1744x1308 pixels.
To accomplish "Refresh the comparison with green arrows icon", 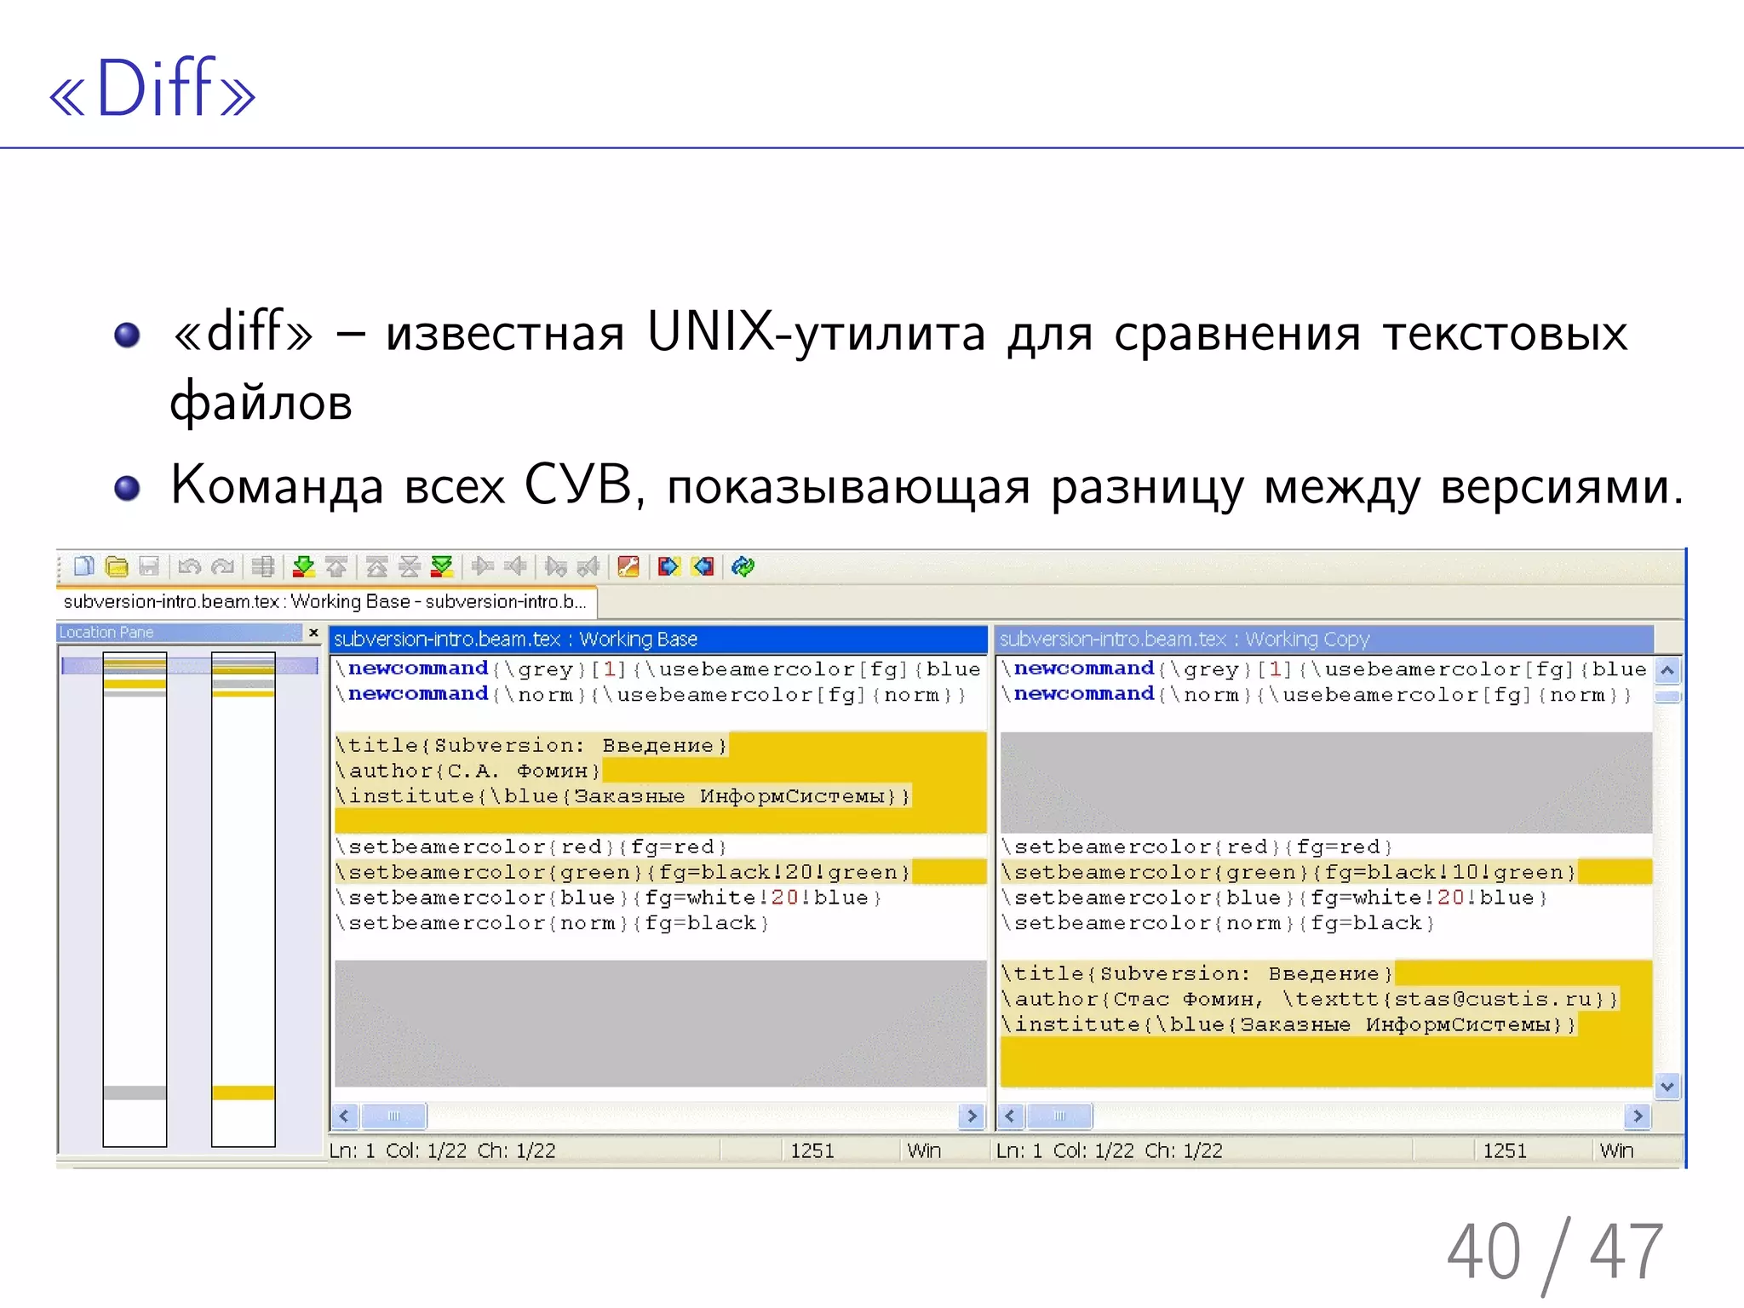I will (743, 566).
